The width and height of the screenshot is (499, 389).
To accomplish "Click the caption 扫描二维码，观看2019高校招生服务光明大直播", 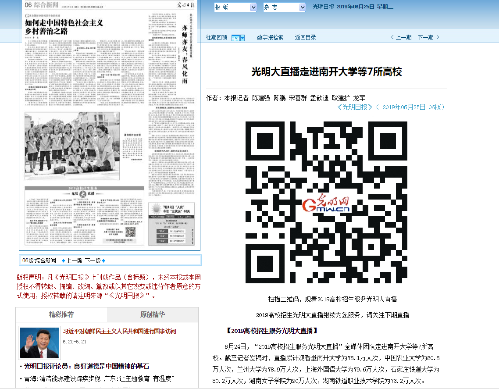I will click(x=332, y=299).
